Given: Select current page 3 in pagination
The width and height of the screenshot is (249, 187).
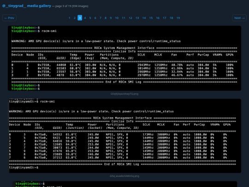Looking at the screenshot, I should [80, 18].
